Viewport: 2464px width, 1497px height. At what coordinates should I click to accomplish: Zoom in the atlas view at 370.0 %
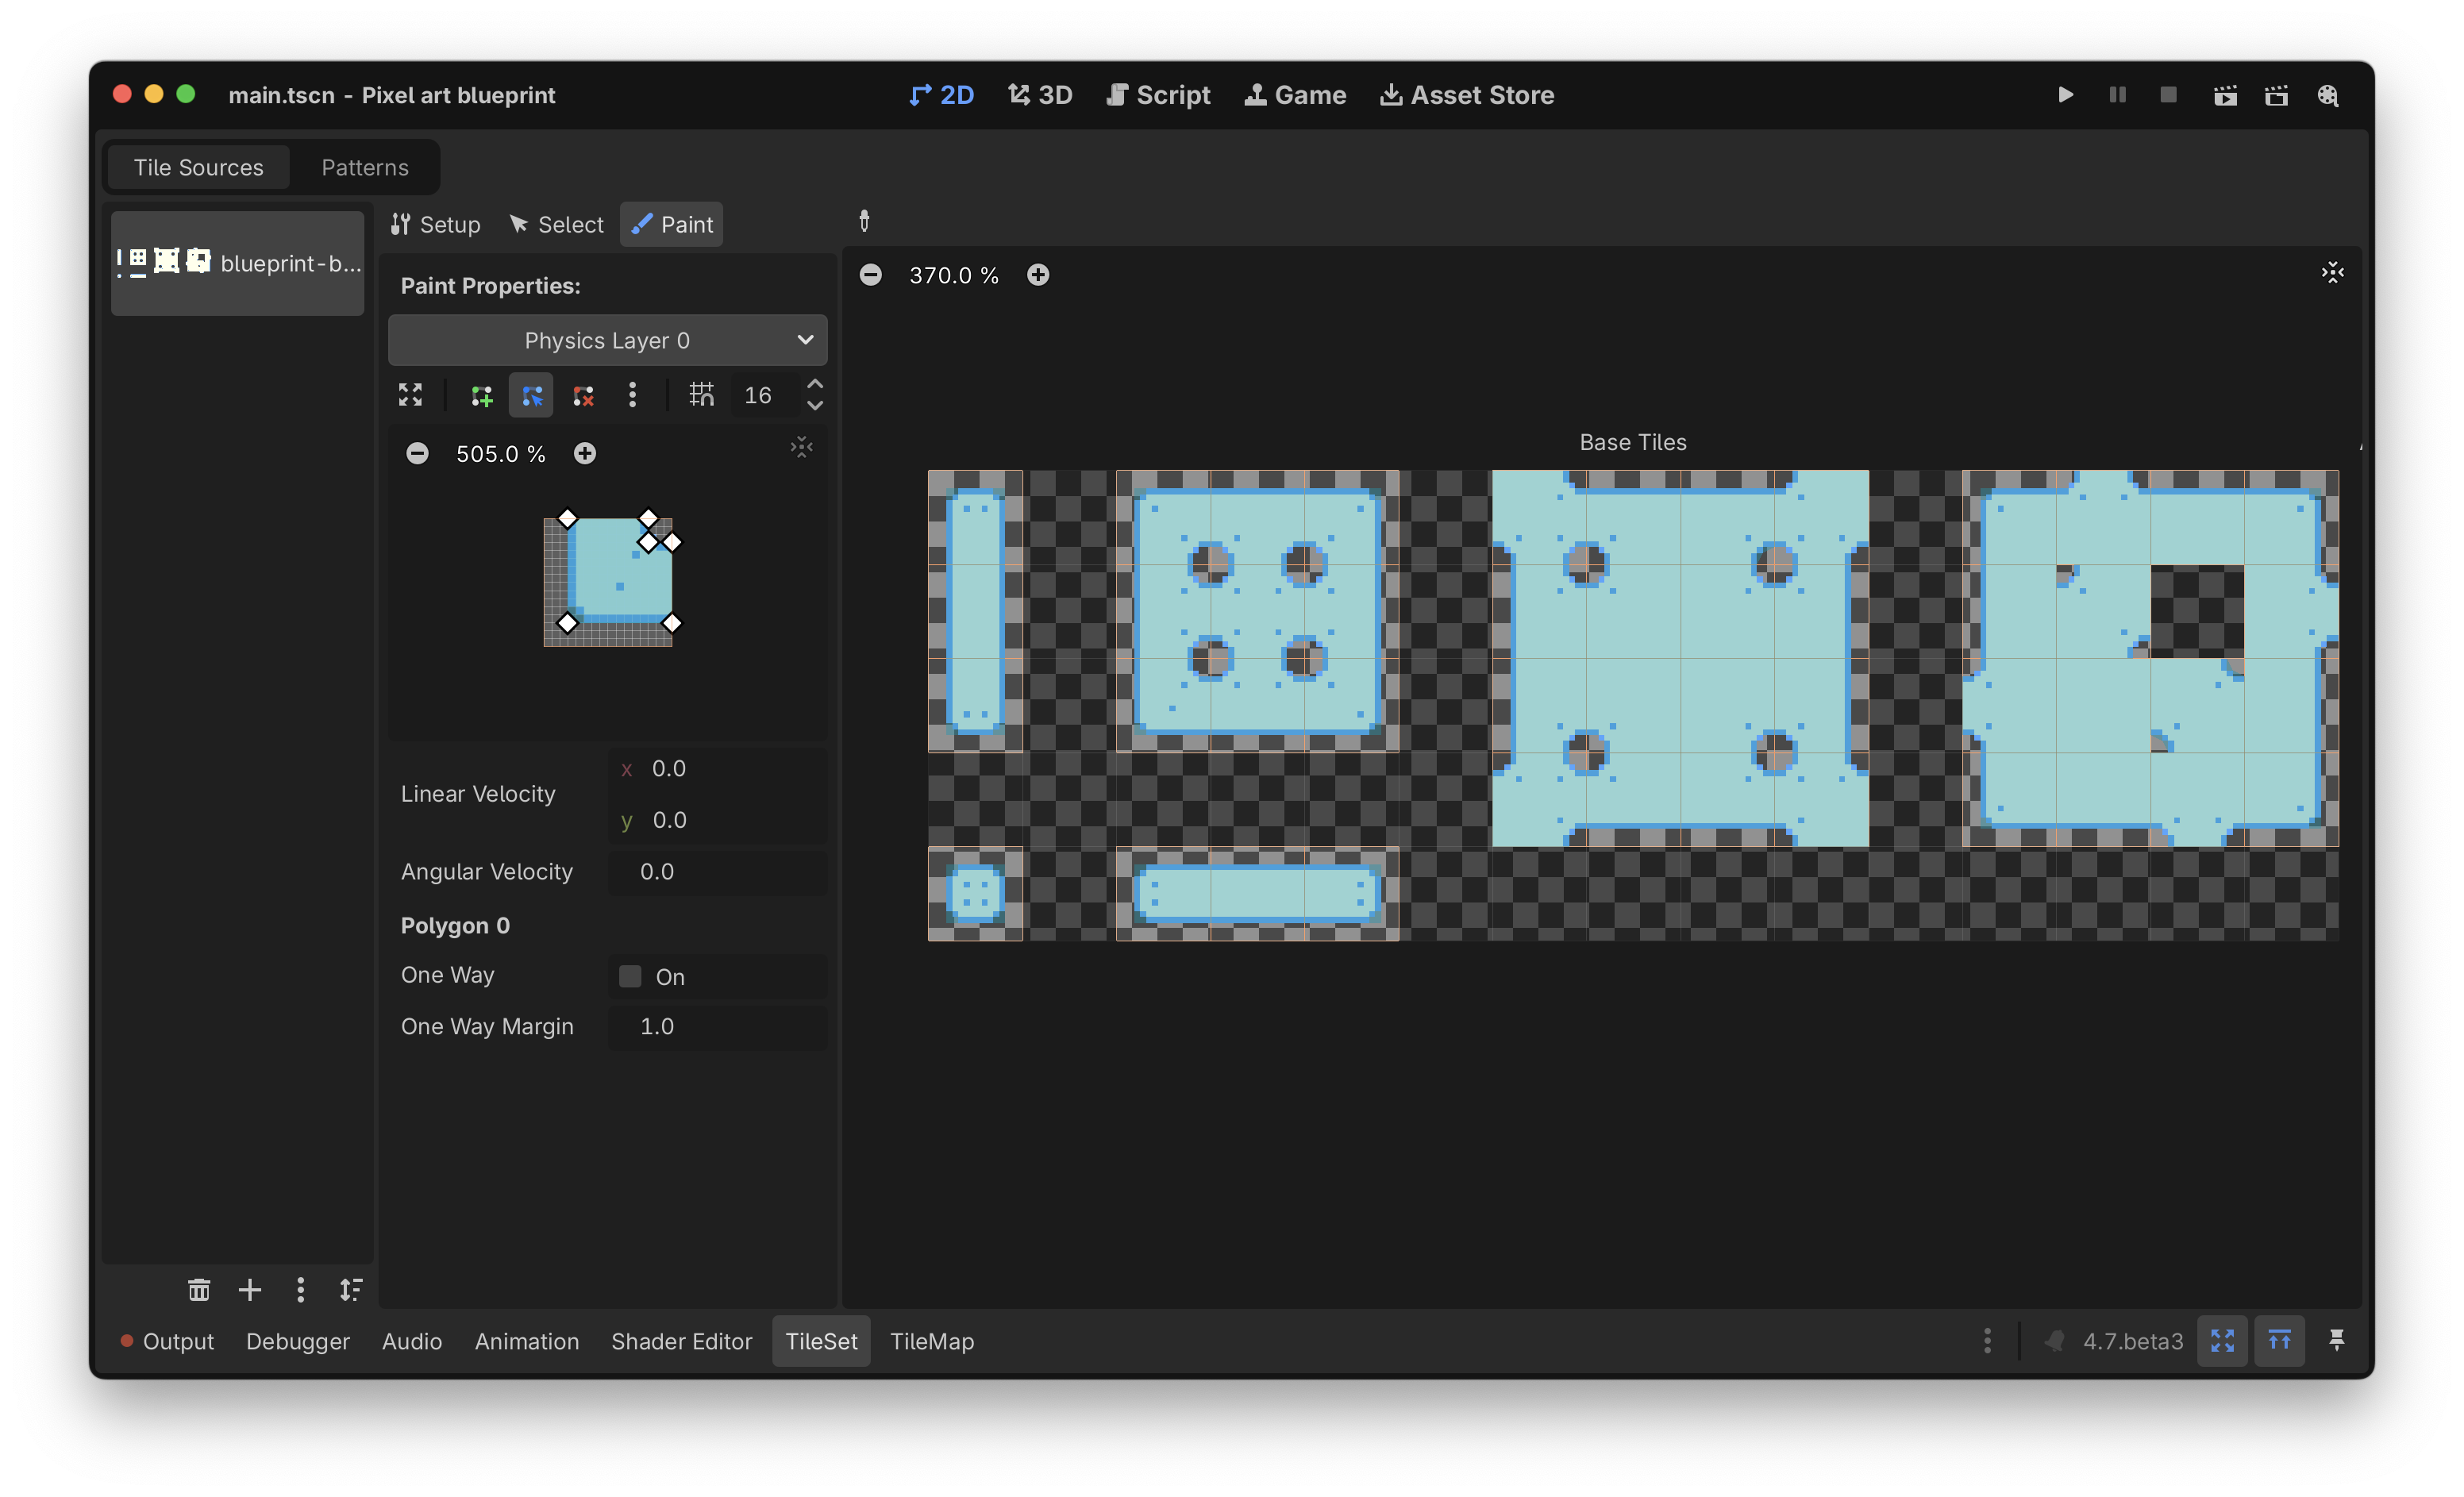(x=1038, y=275)
